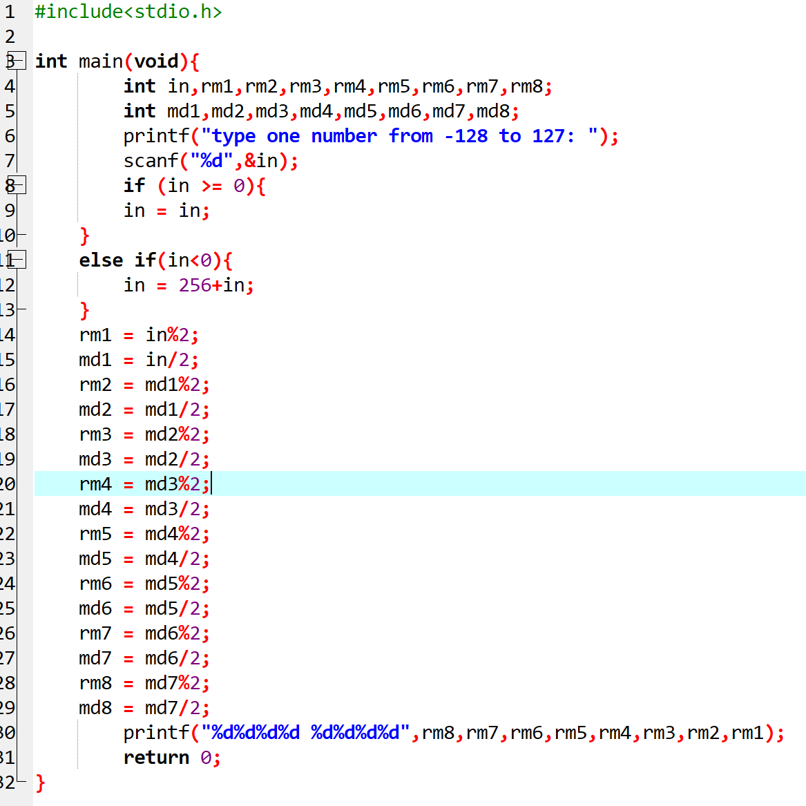The height and width of the screenshot is (806, 806).
Task: Click the 'md8 = md7/2;' statement
Action: (144, 708)
